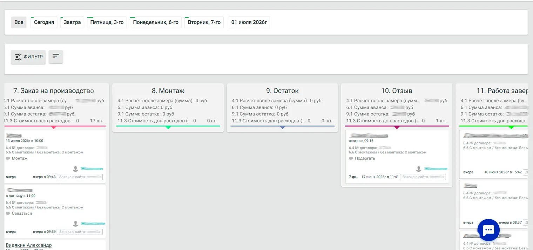533x250 pixels.
Task: Click the 11. Работа завершена column title
Action: (x=502, y=91)
